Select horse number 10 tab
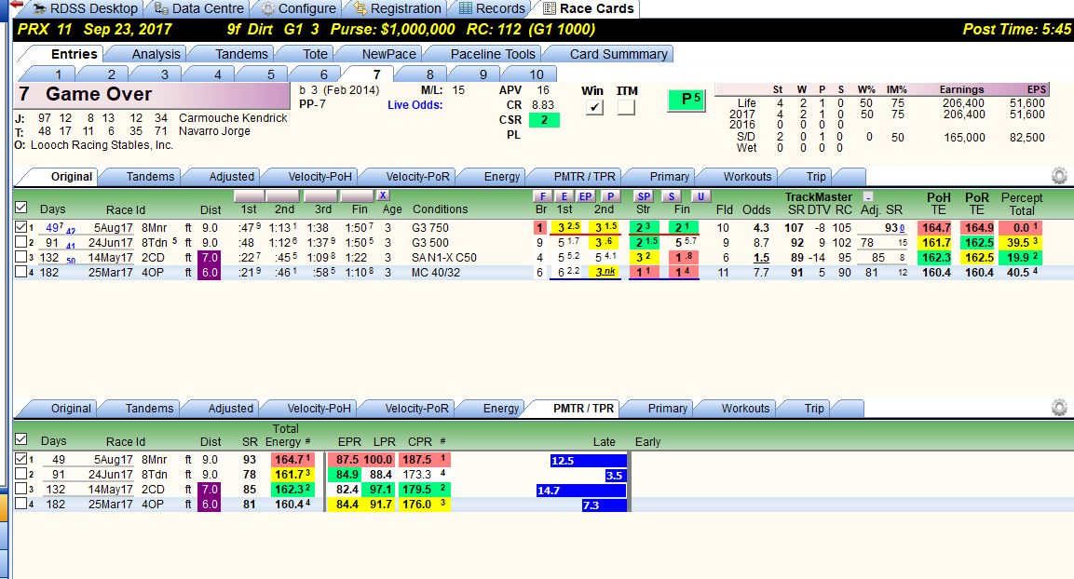1074x579 pixels. 536,74
